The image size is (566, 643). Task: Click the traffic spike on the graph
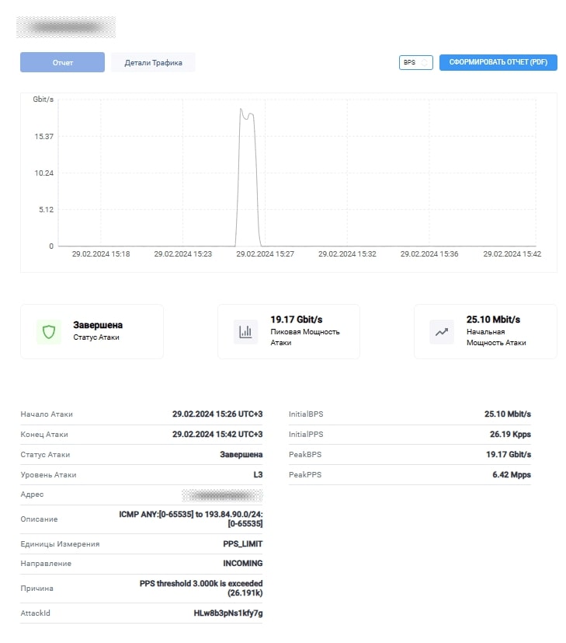point(248,176)
